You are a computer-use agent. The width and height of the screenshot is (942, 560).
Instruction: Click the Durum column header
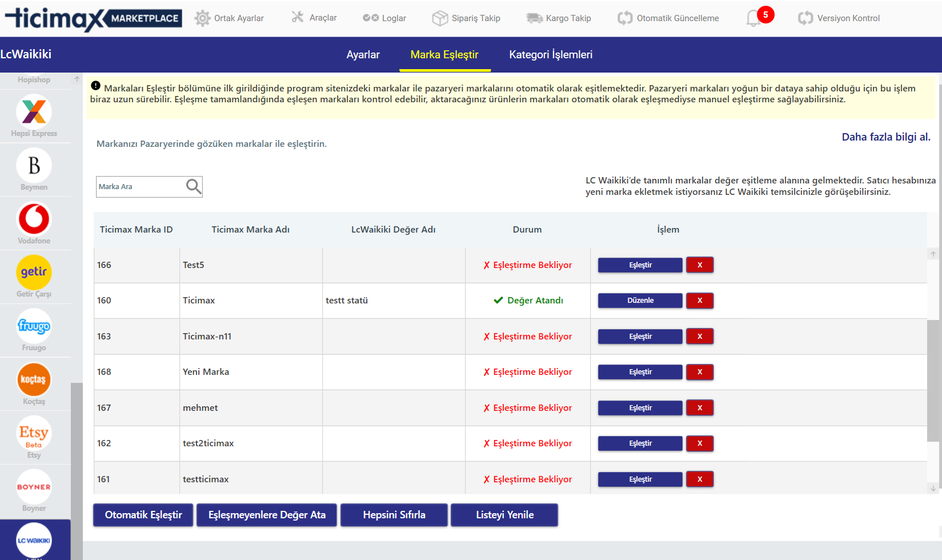pos(527,230)
